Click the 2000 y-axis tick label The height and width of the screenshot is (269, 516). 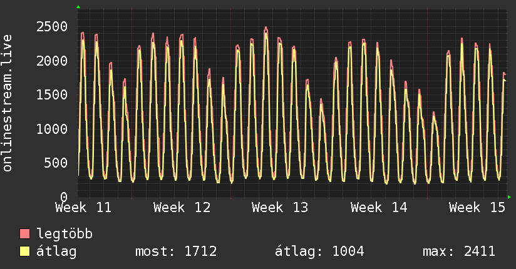point(52,61)
